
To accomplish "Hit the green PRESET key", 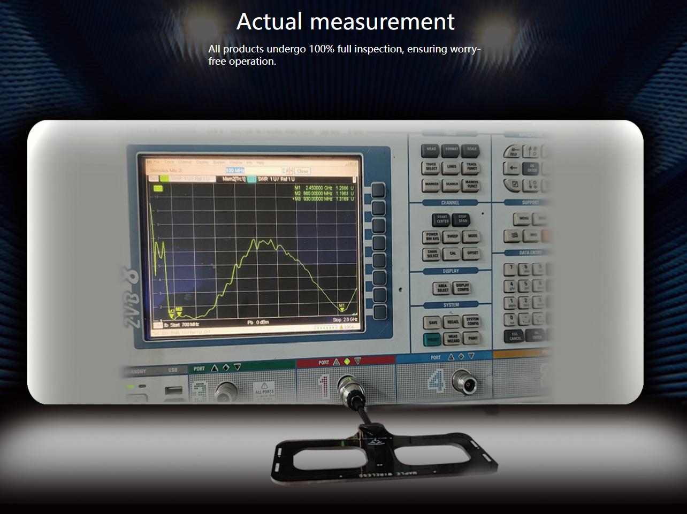I will click(x=433, y=339).
